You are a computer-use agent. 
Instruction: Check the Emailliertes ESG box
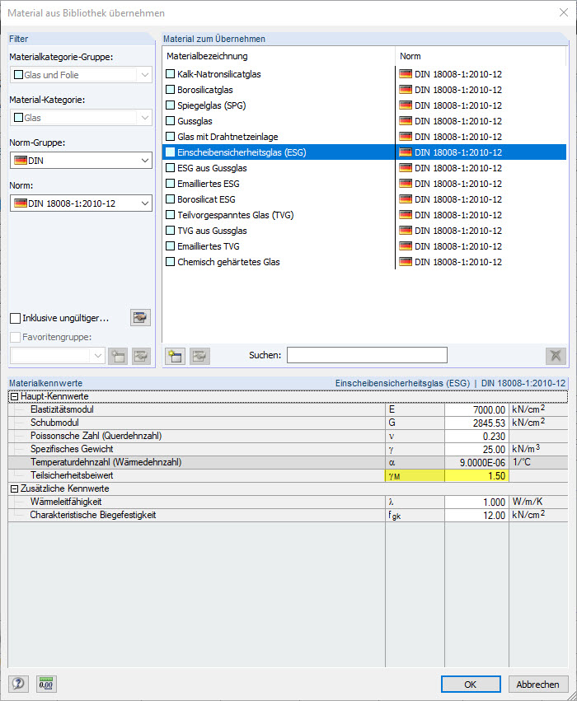pos(170,184)
